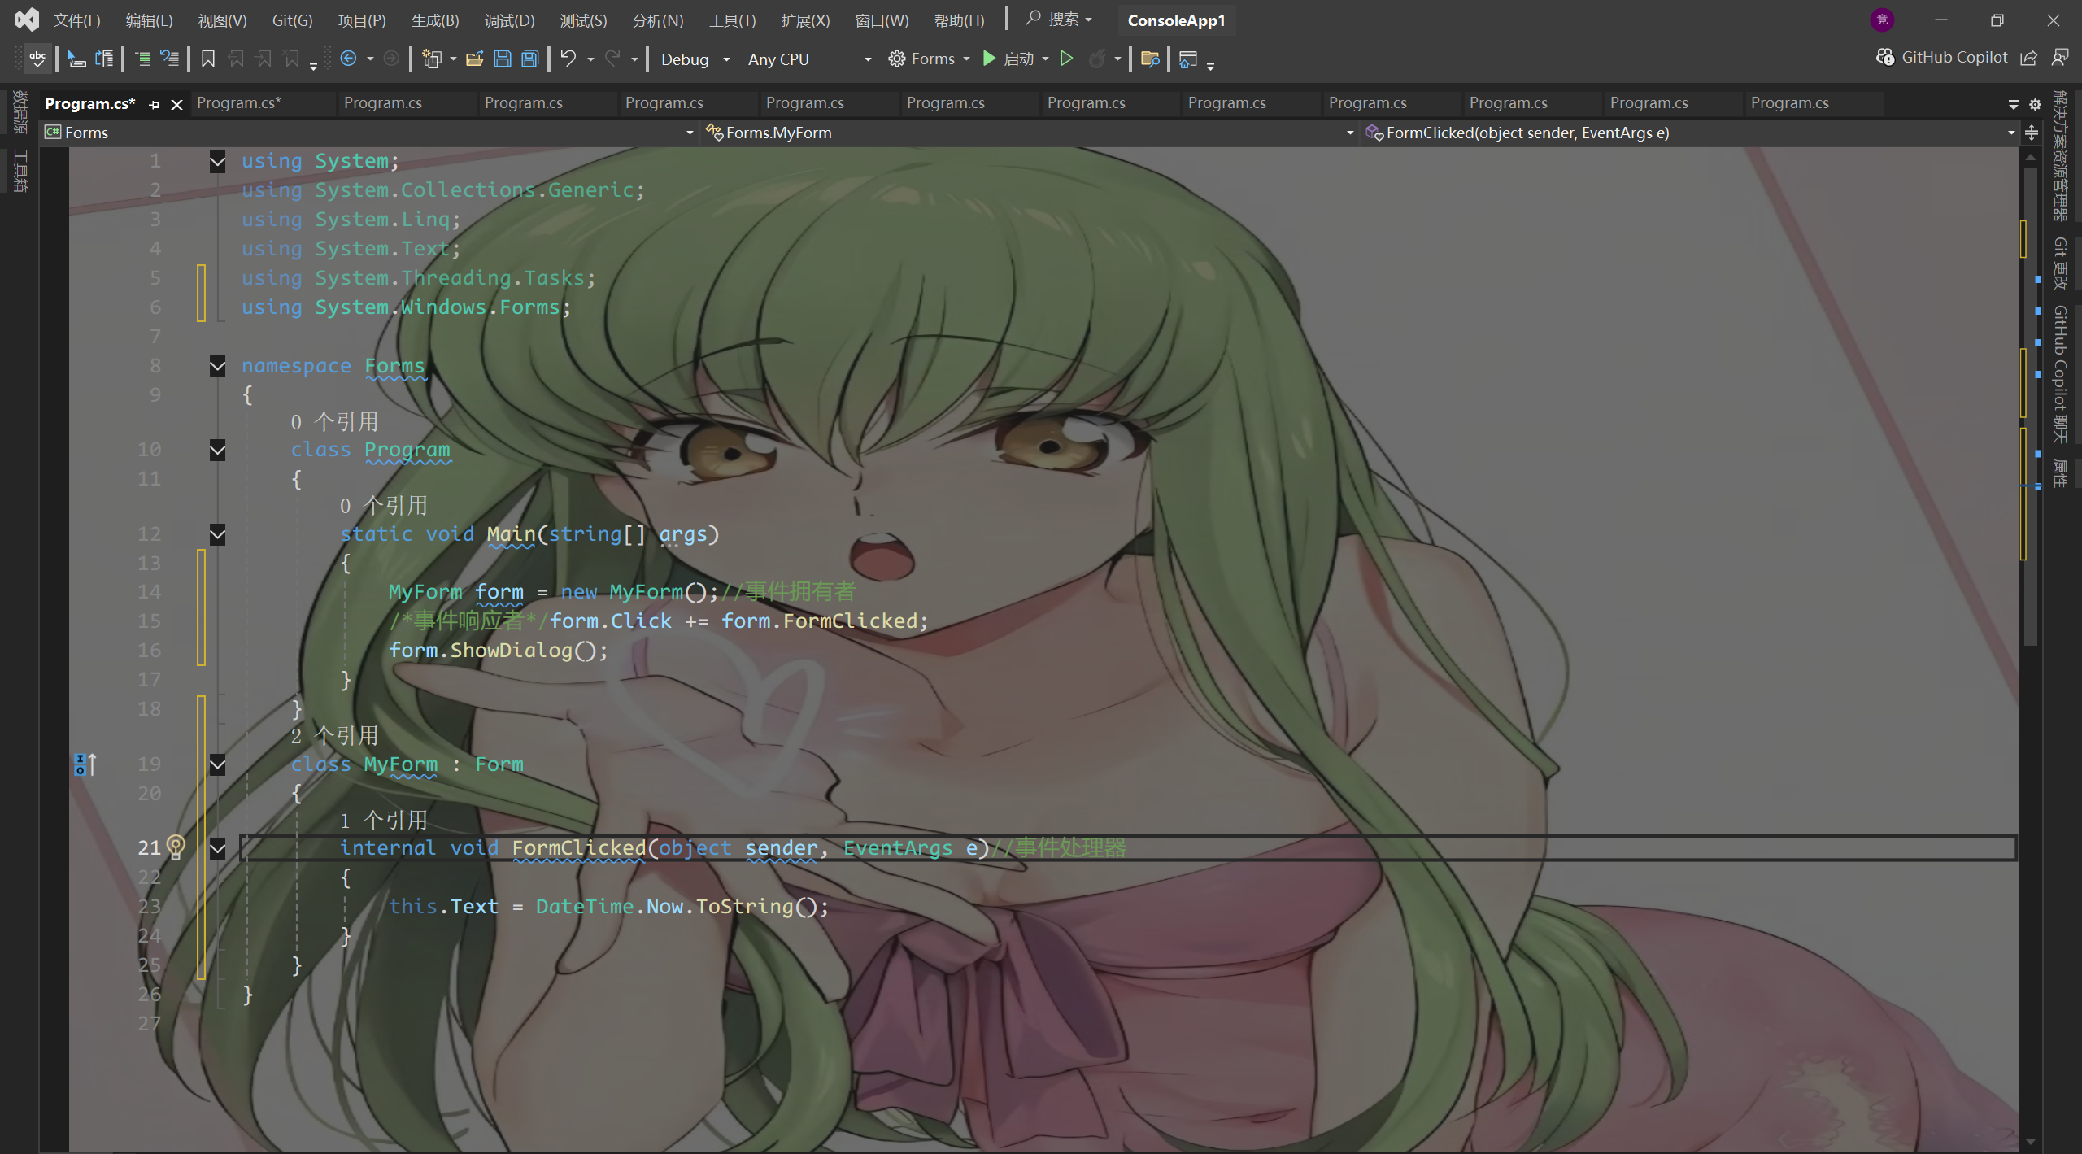Collapse the class Program block
The image size is (2082, 1154).
pyautogui.click(x=217, y=451)
